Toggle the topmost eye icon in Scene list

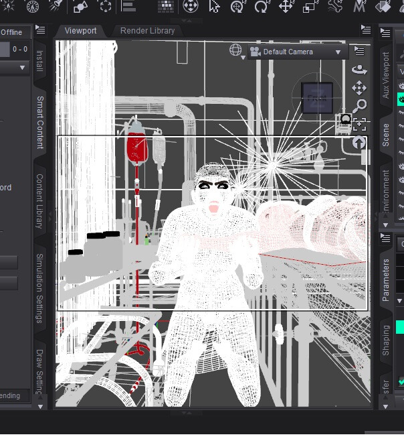click(x=401, y=85)
